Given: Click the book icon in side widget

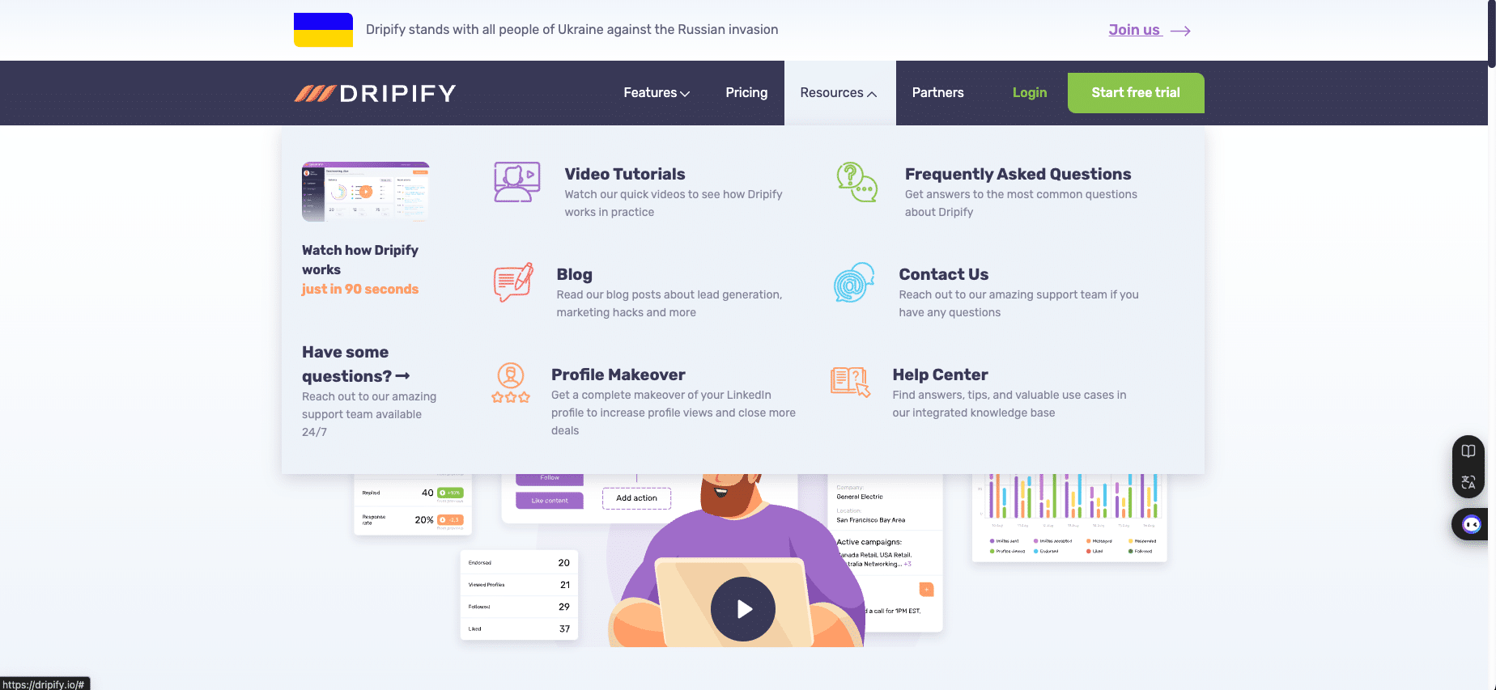Looking at the screenshot, I should pyautogui.click(x=1468, y=451).
